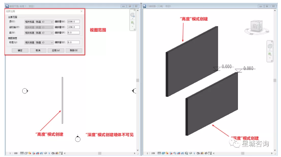Viewport: 281px width, 157px height.
Task: Click offset field showing 1200.0
Action: [73, 27]
